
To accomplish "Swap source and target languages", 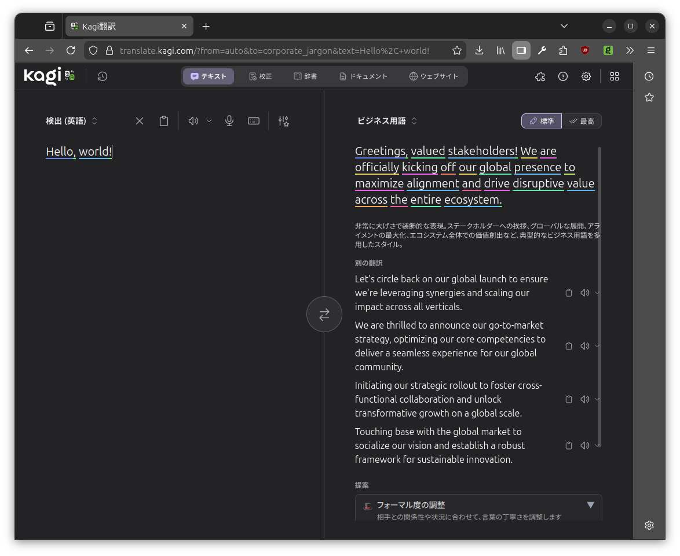I will pos(324,314).
